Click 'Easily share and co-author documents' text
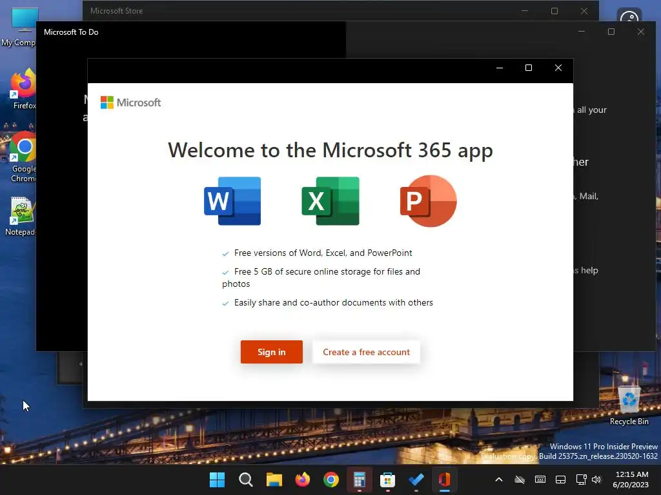 tap(334, 303)
